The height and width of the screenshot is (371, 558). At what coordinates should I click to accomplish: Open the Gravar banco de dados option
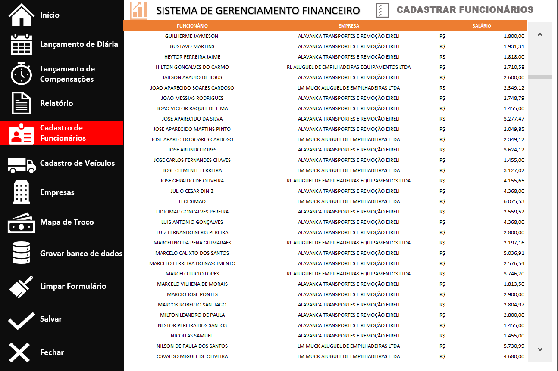tap(81, 254)
